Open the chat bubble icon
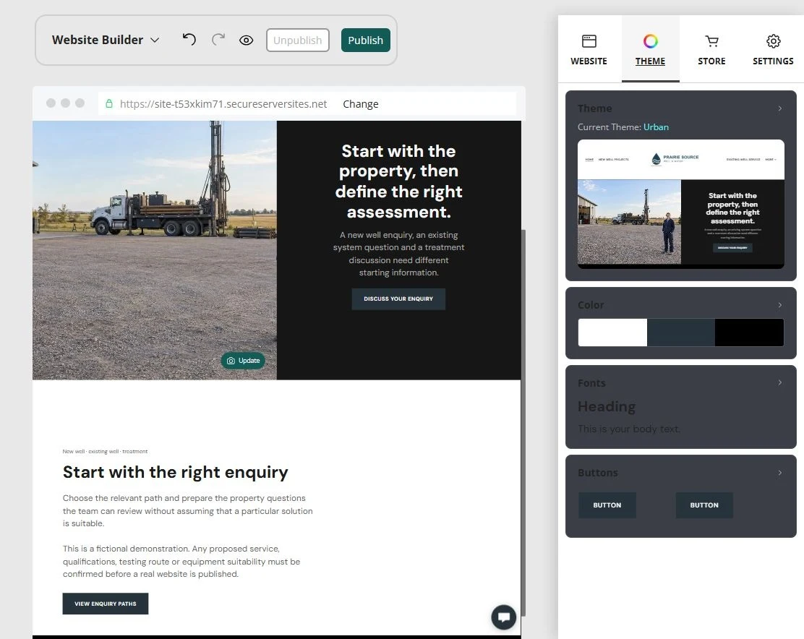804x639 pixels. tap(503, 617)
